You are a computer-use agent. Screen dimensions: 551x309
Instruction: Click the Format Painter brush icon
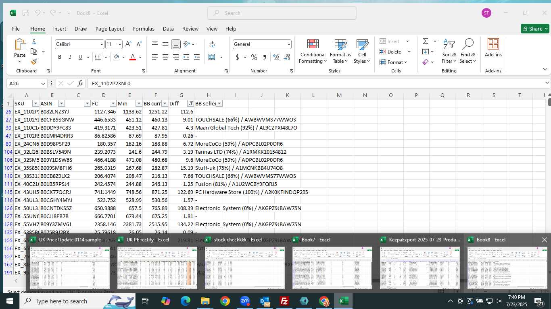[x=34, y=62]
